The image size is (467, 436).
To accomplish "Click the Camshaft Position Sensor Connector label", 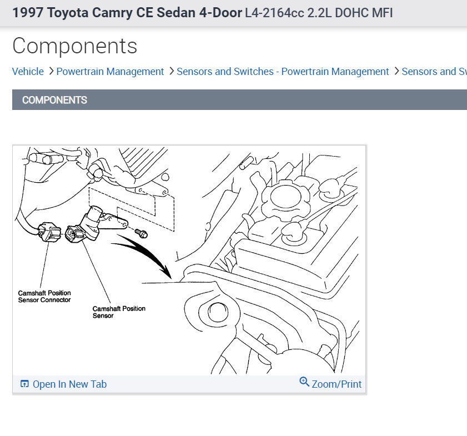I will click(x=44, y=297).
